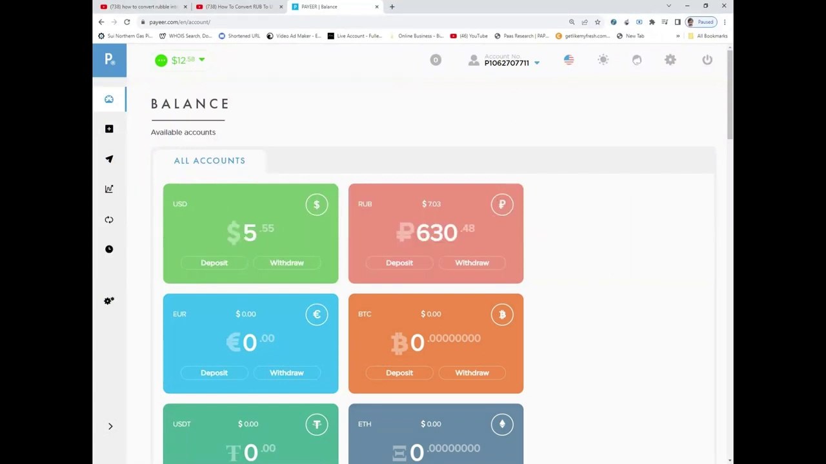Image resolution: width=826 pixels, height=464 pixels.
Task: Expand the sidebar with the chevron arrow
Action: 110,426
